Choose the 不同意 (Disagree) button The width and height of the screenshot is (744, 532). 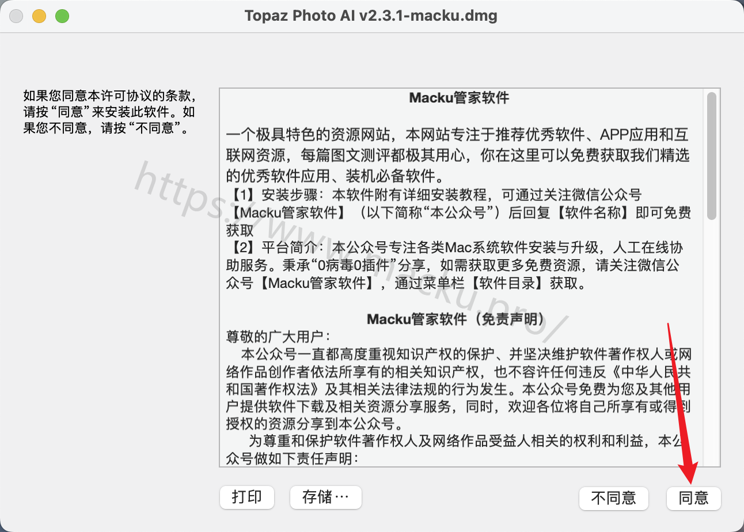point(613,497)
